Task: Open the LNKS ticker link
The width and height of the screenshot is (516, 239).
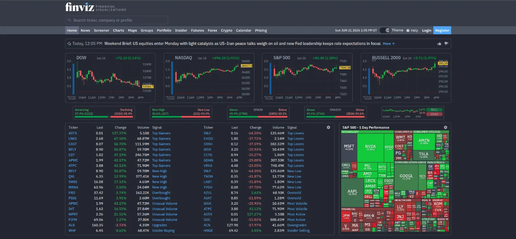Action: coord(73,139)
